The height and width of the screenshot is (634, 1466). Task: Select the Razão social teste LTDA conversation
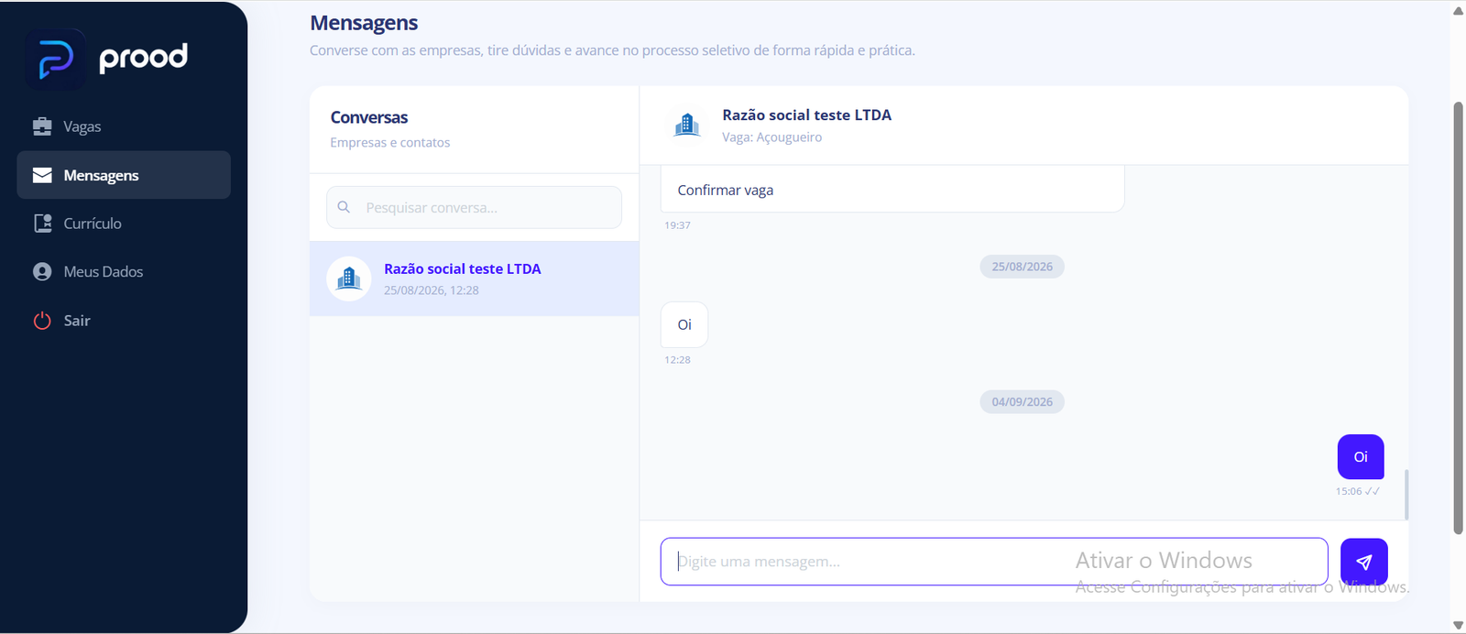point(474,279)
